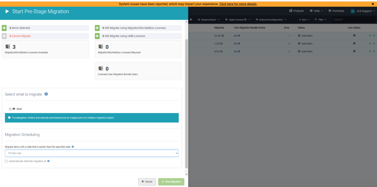This screenshot has width=377, height=187.
Task: Enable 'Automatically start the migration at' checkbox
Action: pyautogui.click(x=6, y=161)
